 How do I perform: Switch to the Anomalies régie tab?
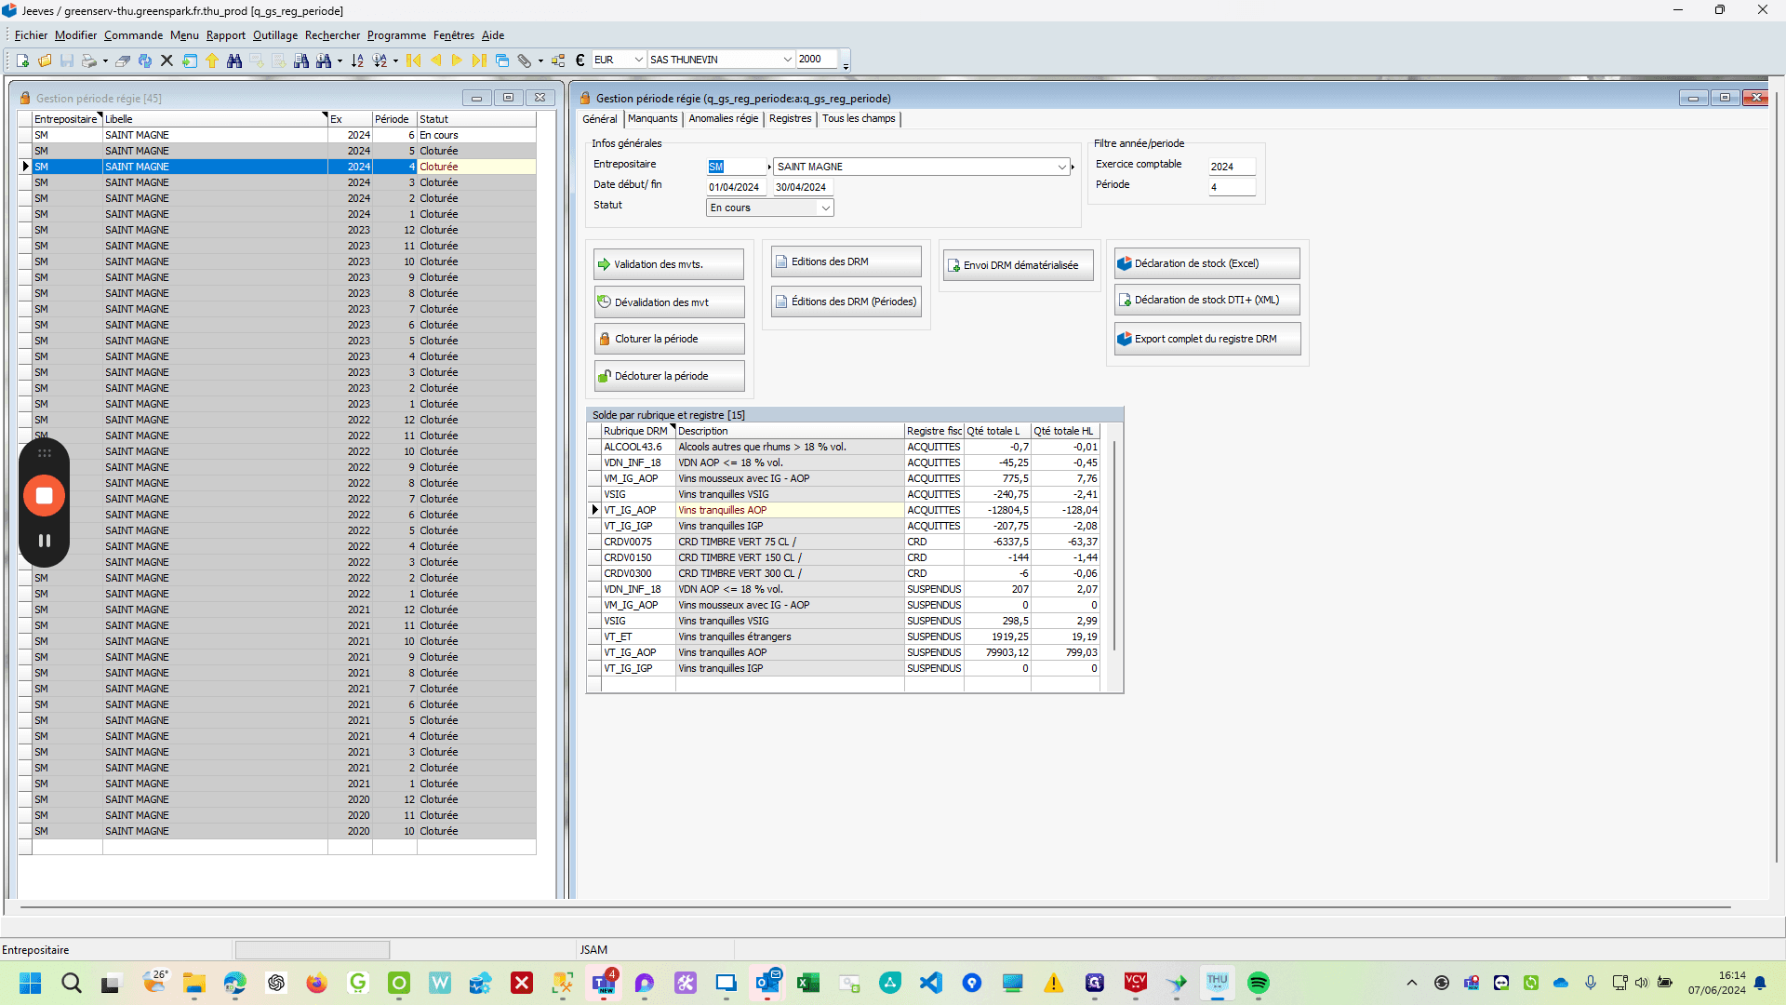pyautogui.click(x=724, y=119)
